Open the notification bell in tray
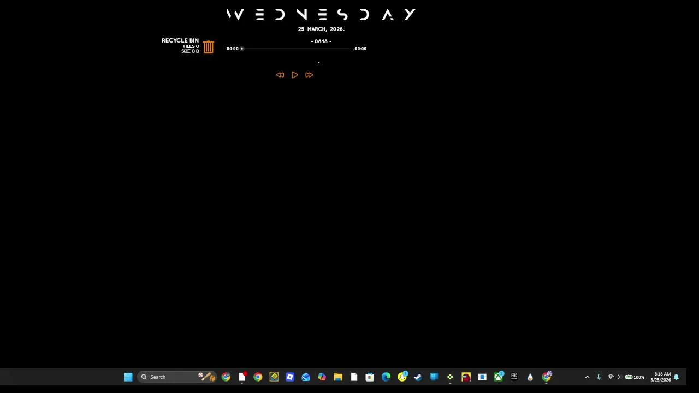 (x=677, y=377)
